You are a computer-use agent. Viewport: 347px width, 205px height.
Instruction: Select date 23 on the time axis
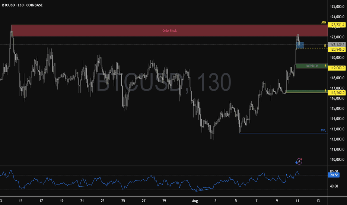pos(102,201)
